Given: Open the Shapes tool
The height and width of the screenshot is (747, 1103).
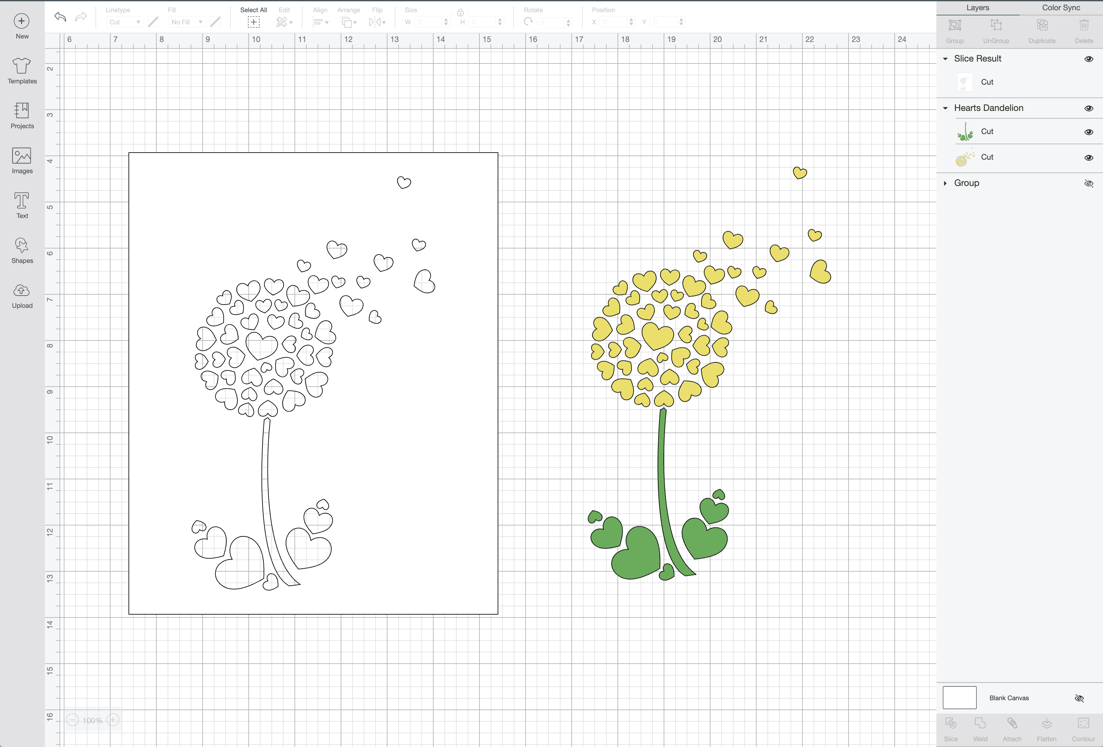Looking at the screenshot, I should (22, 250).
